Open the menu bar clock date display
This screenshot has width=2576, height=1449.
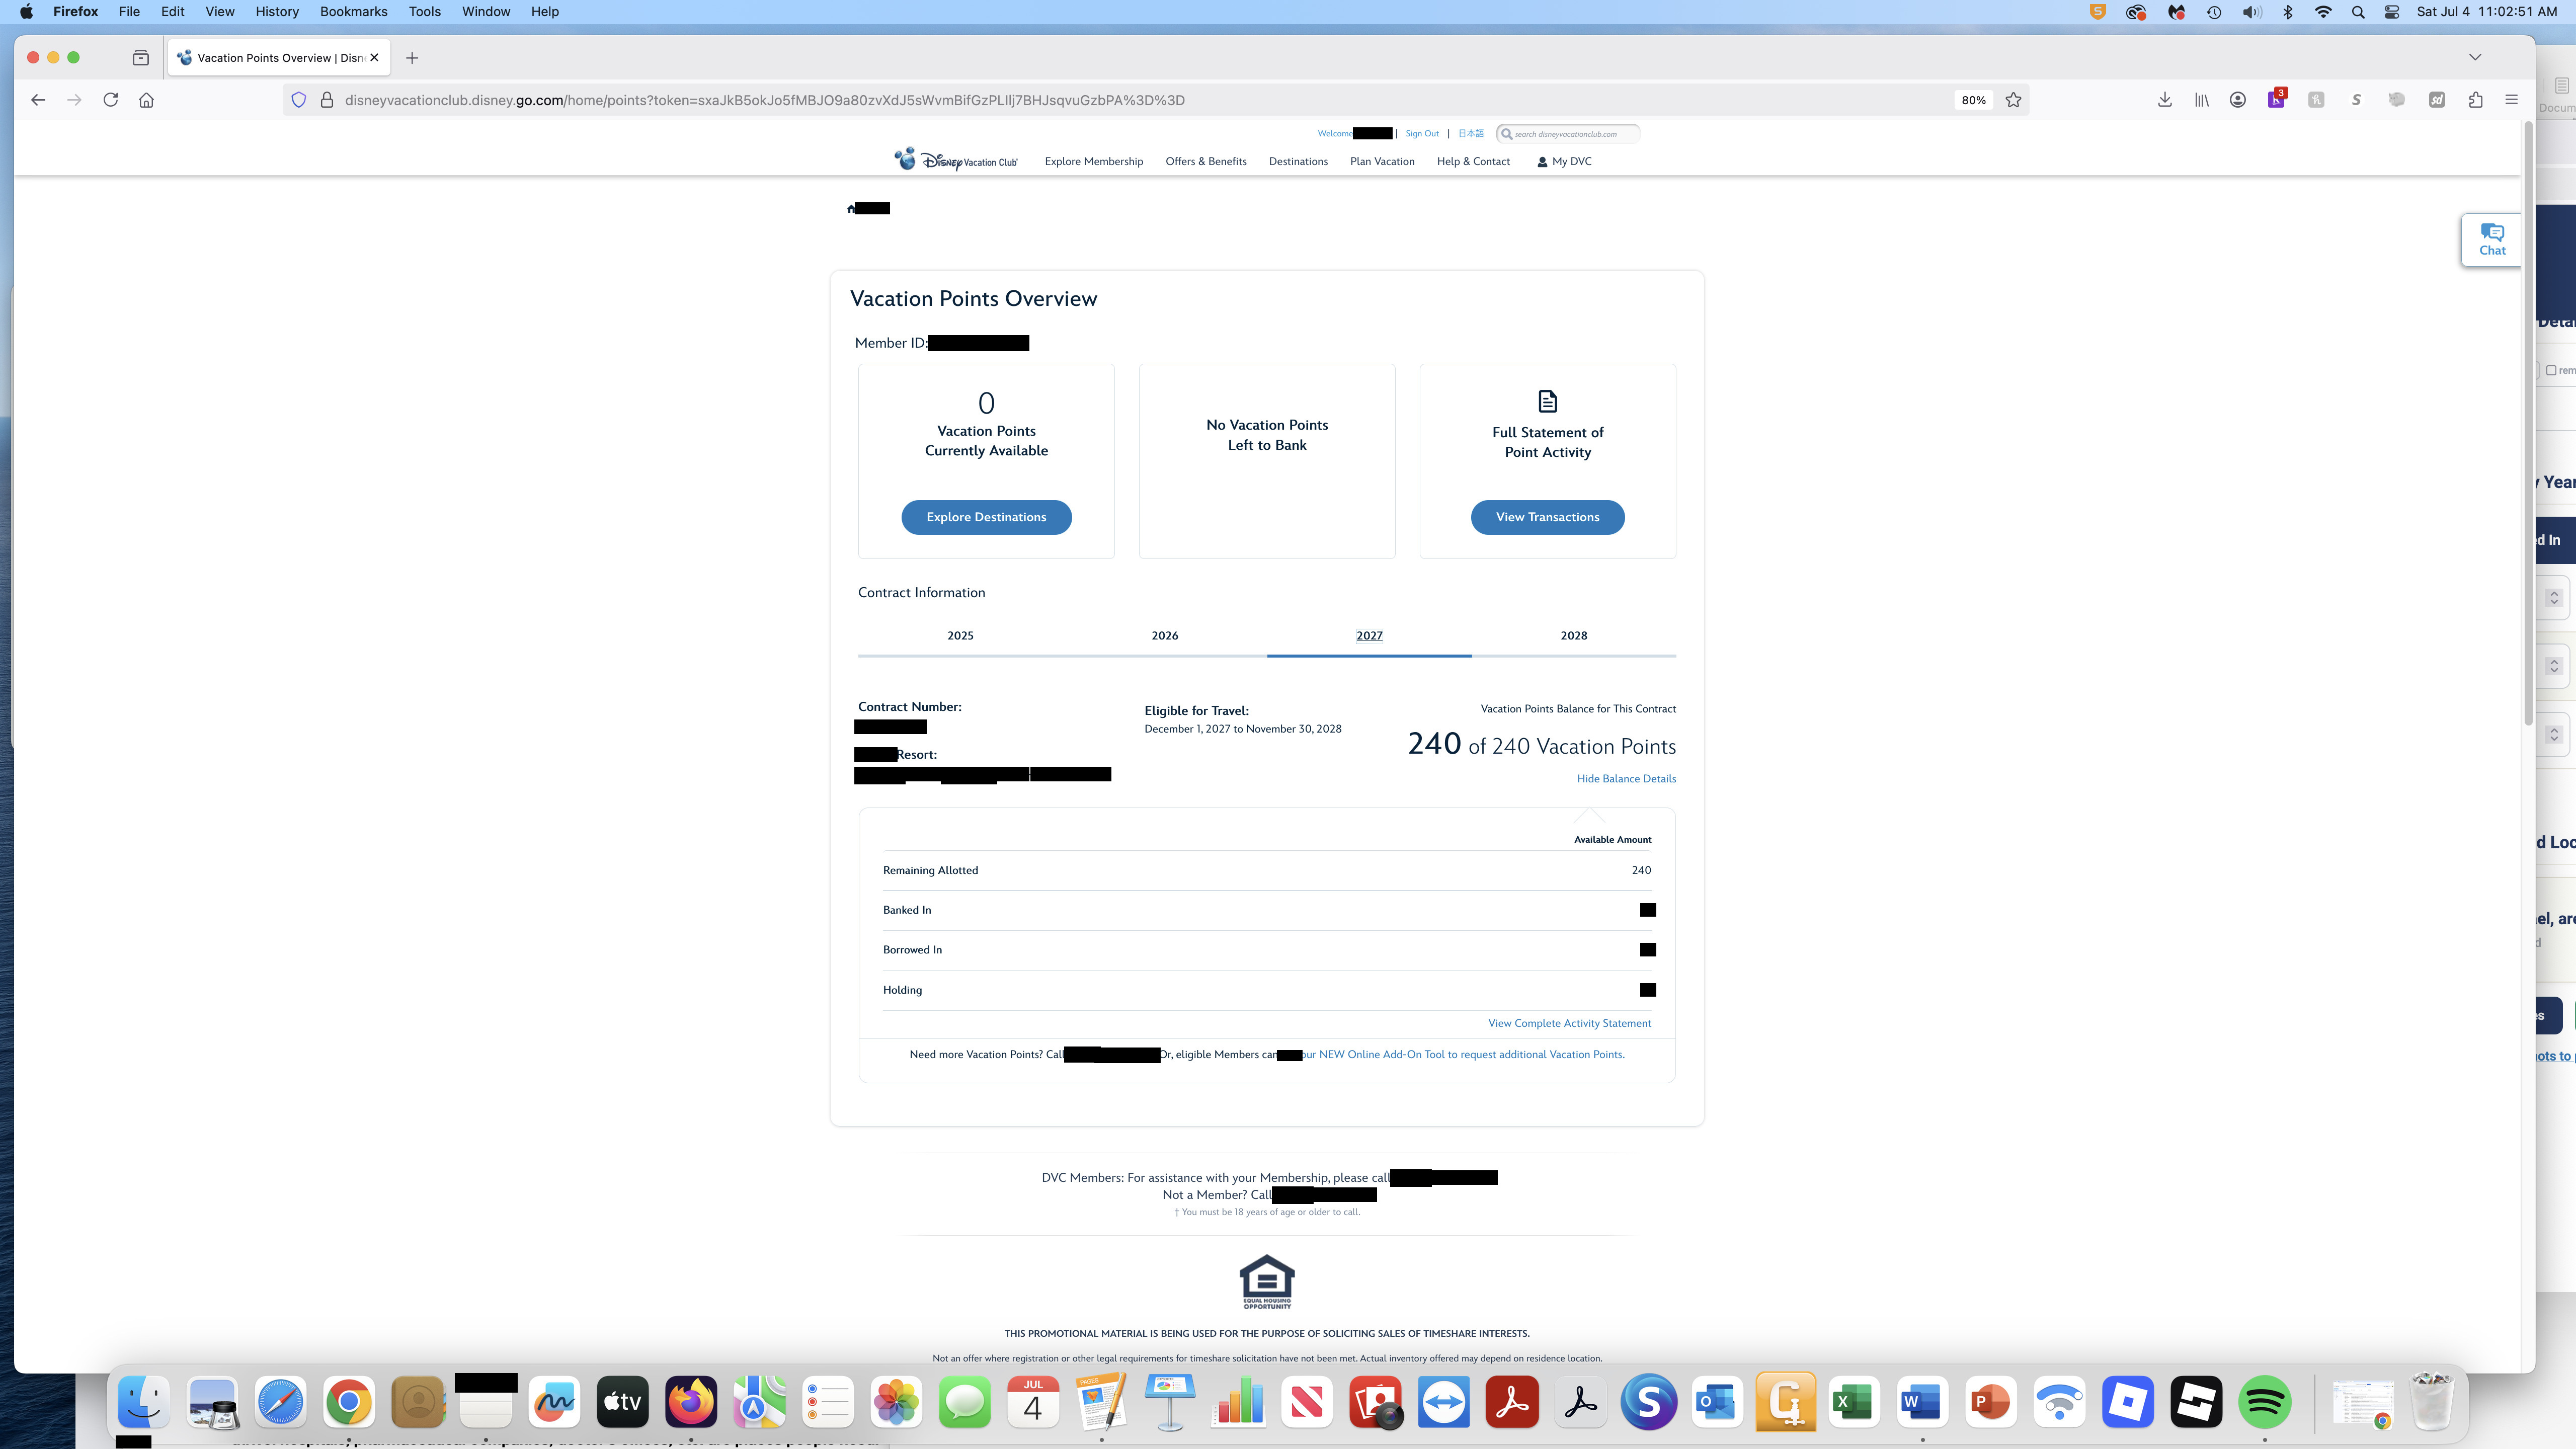pos(2486,12)
